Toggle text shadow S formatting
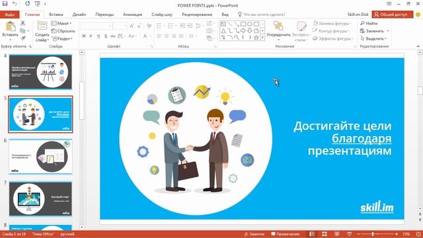Viewport: 423px width, 238px height. click(106, 36)
